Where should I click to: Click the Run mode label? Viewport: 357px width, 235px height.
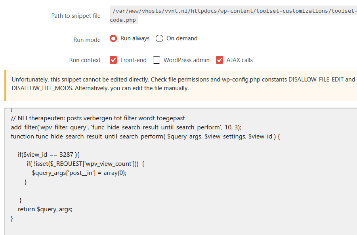[x=87, y=40]
